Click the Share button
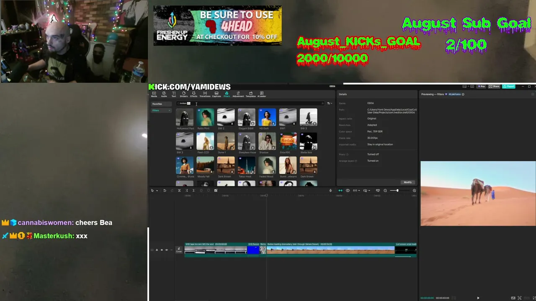The width and height of the screenshot is (536, 301). click(x=495, y=87)
